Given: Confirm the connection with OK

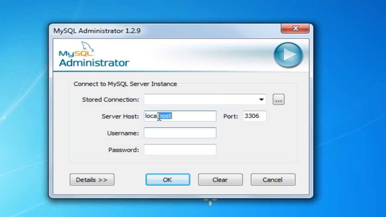Looking at the screenshot, I should click(x=168, y=180).
